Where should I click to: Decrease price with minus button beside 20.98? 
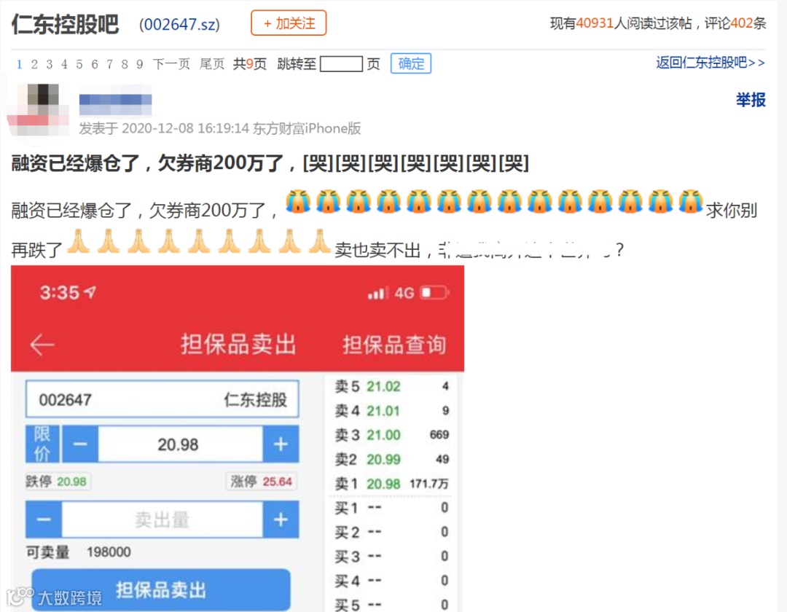coord(80,444)
